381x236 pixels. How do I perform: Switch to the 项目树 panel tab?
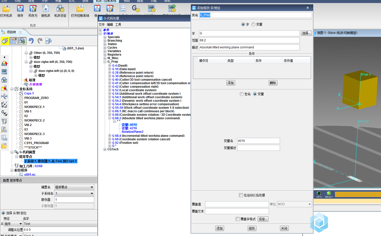(11, 32)
